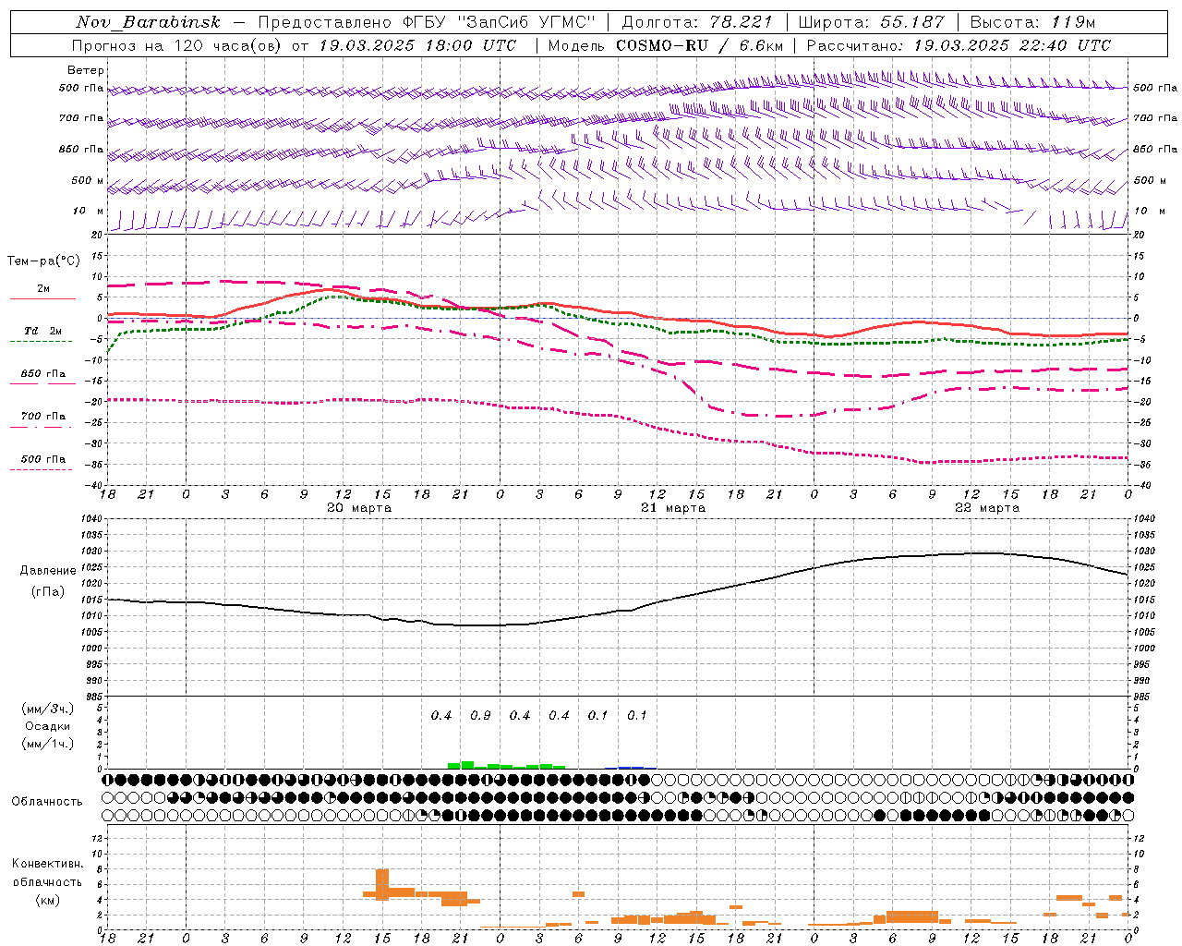Click the "Td 2м" dew point legend entry
The width and height of the screenshot is (1182, 946).
pyautogui.click(x=43, y=331)
